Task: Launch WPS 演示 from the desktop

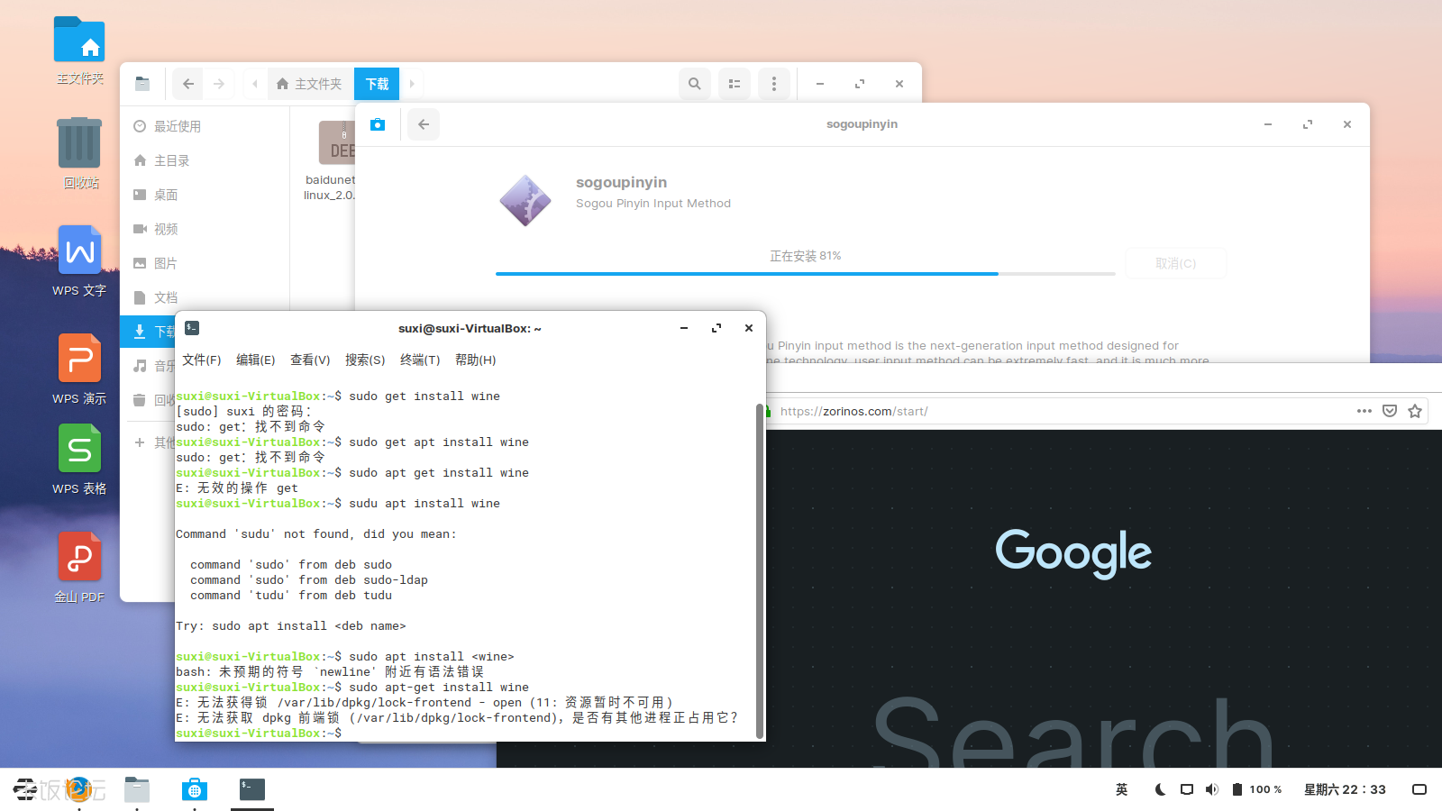Action: (79, 358)
